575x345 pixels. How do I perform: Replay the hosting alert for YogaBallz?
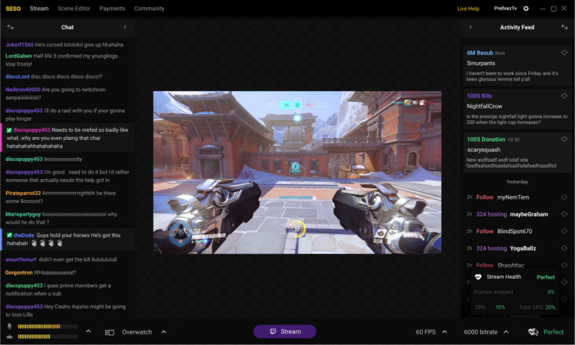point(564,248)
